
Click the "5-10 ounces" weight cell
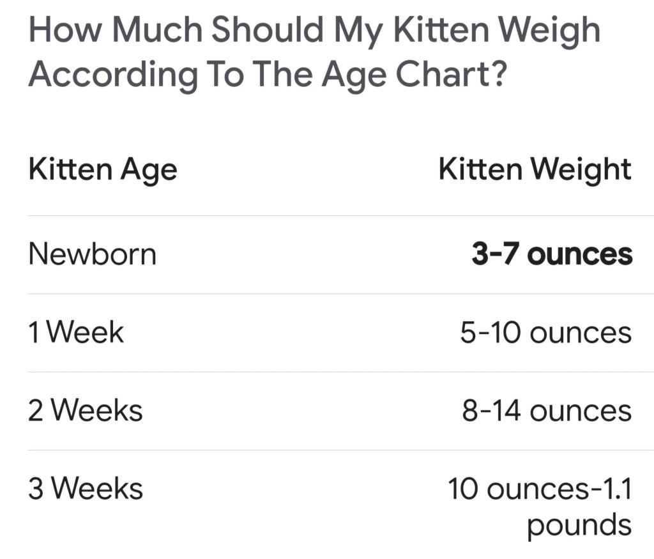pyautogui.click(x=546, y=333)
